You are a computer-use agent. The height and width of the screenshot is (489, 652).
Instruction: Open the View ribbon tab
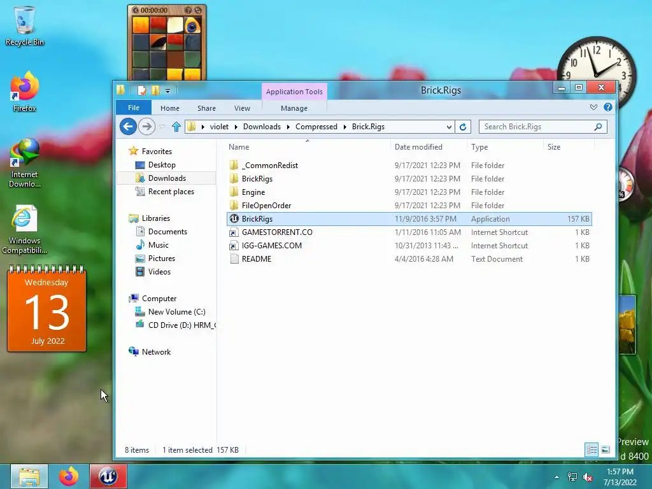[242, 108]
